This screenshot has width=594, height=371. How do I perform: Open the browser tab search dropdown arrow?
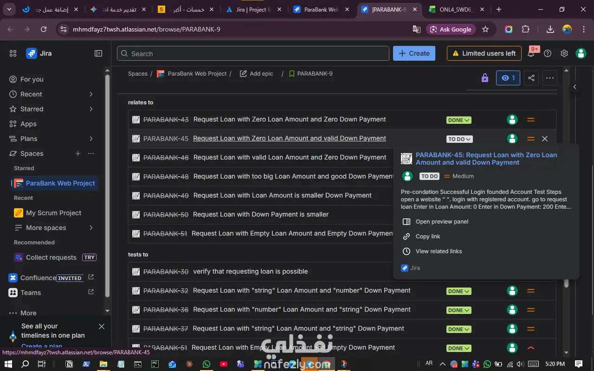pos(10,9)
